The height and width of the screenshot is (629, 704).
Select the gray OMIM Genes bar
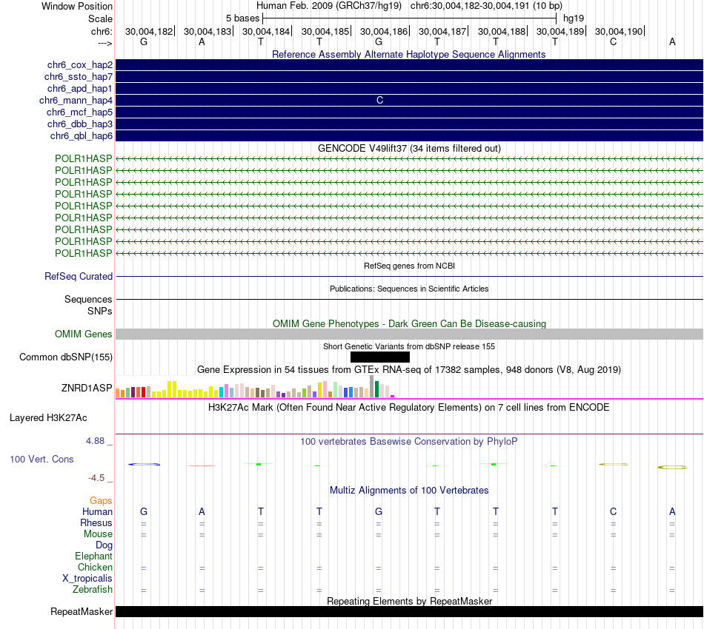point(409,334)
